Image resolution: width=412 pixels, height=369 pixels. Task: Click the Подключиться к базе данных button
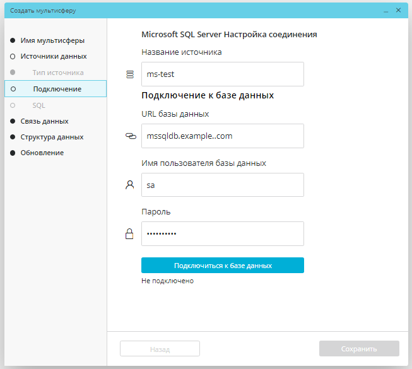tap(223, 266)
